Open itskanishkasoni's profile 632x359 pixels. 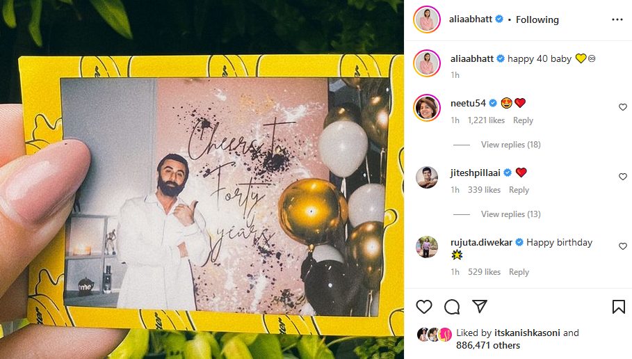point(527,333)
